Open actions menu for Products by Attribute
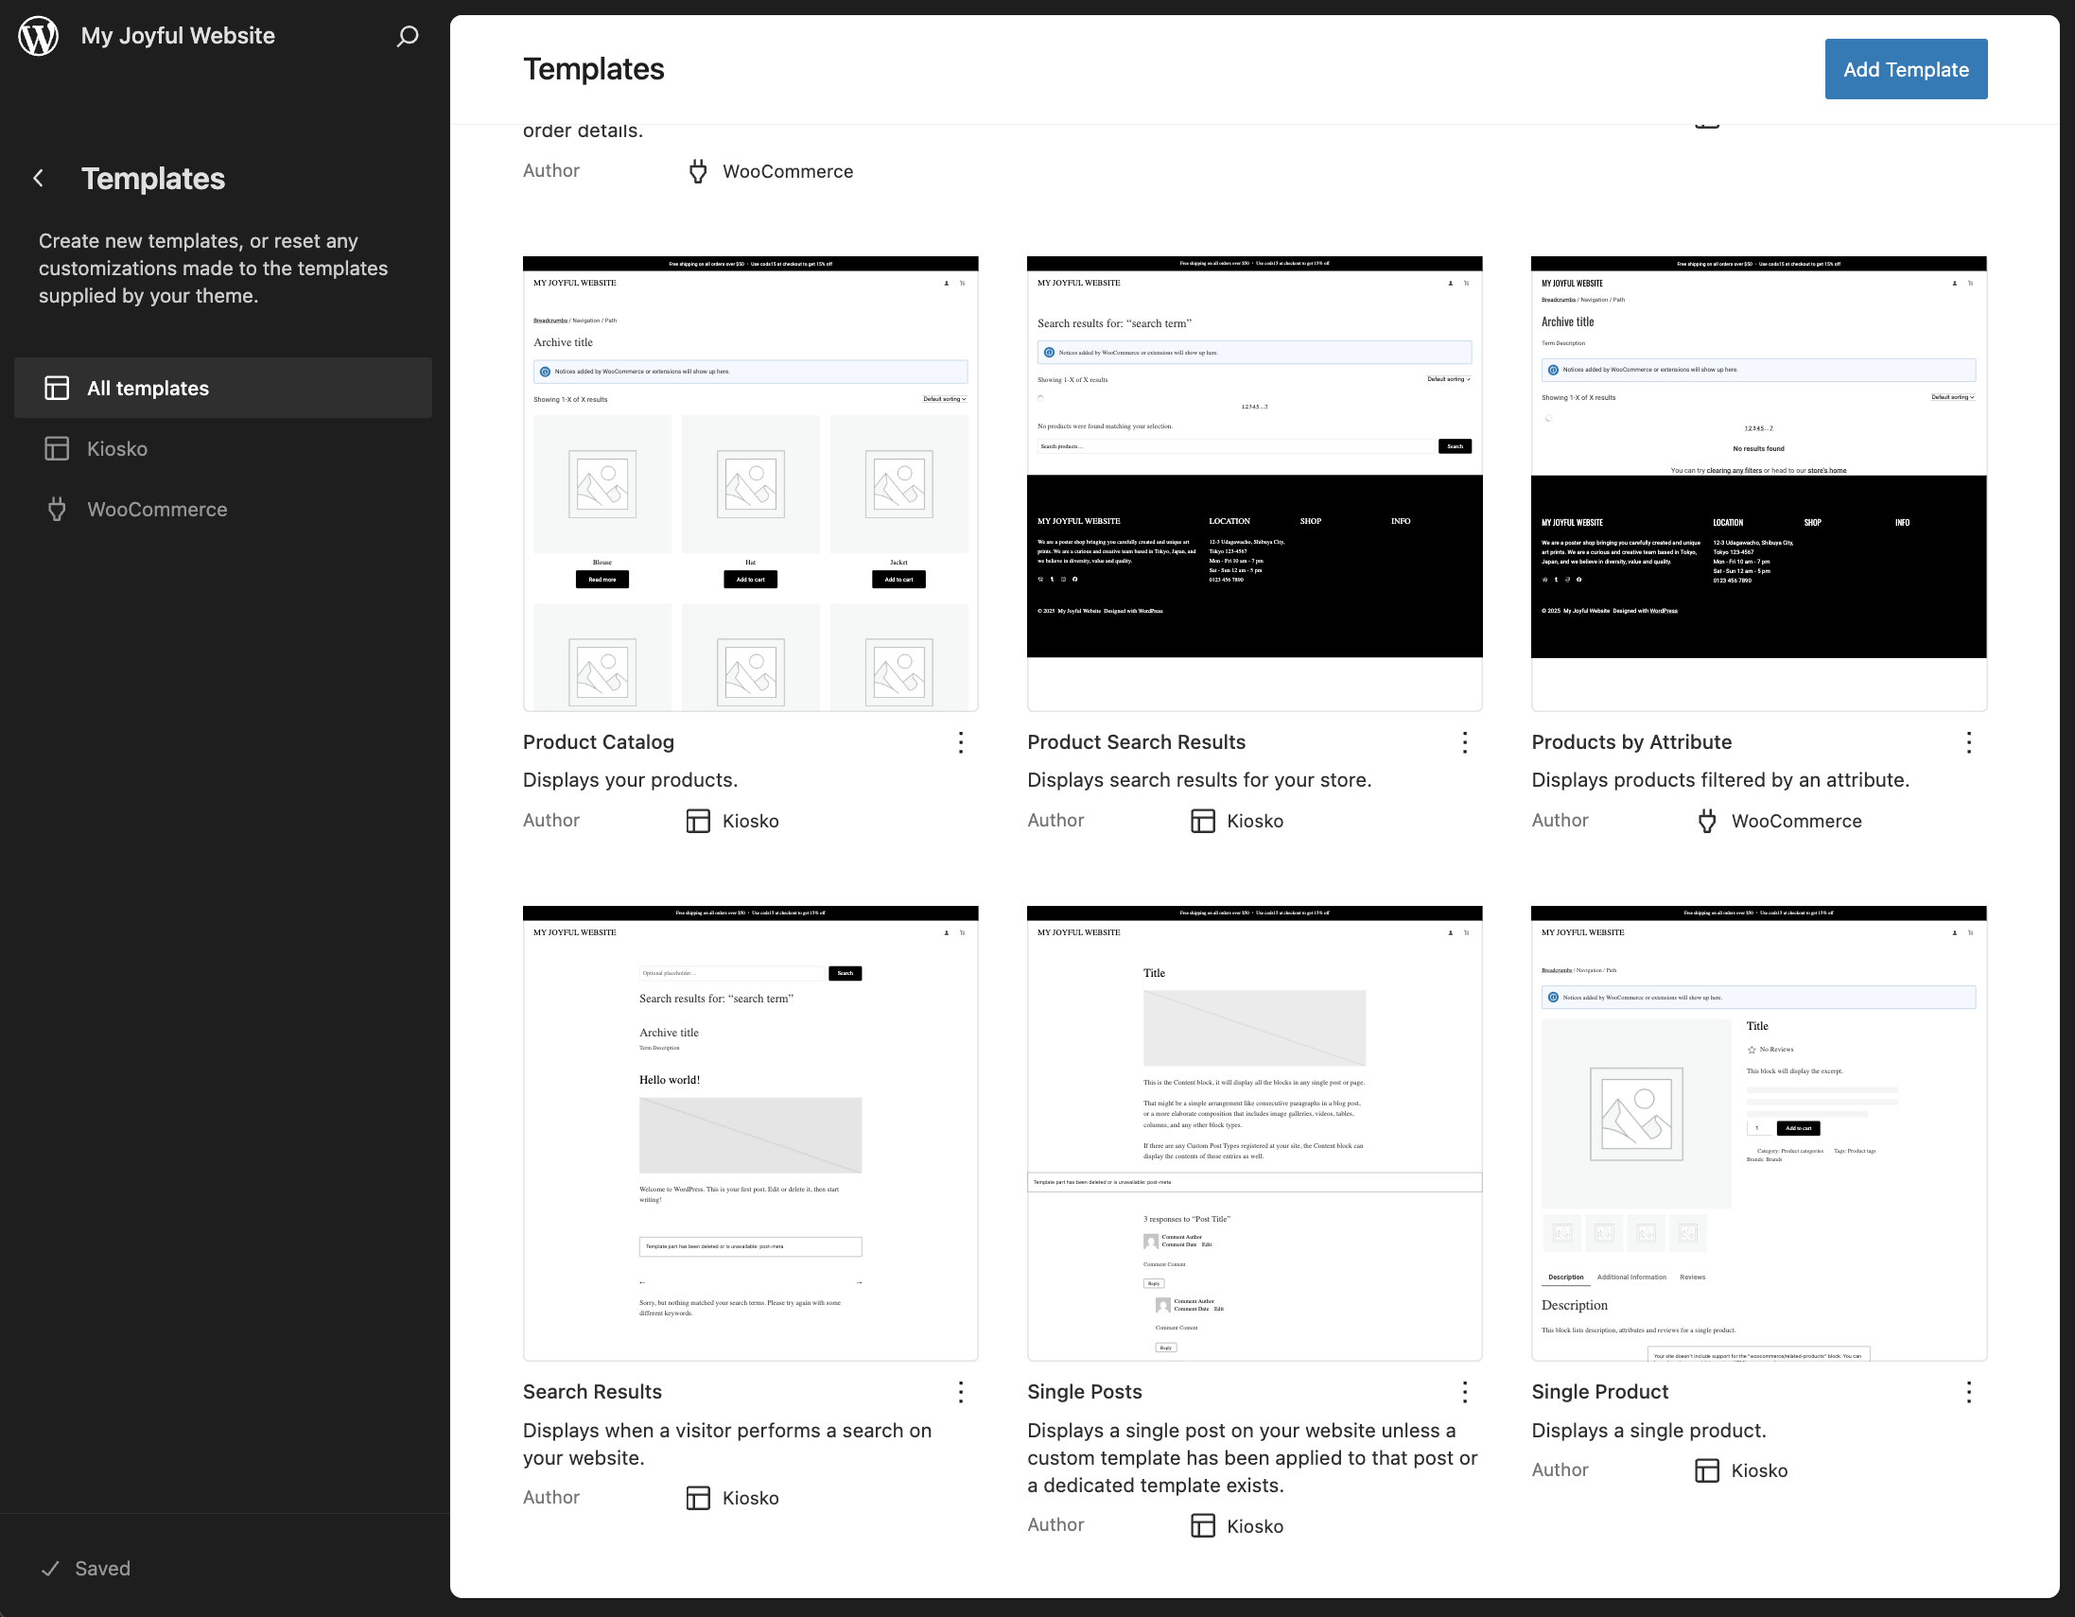The height and width of the screenshot is (1617, 2075). click(1968, 743)
